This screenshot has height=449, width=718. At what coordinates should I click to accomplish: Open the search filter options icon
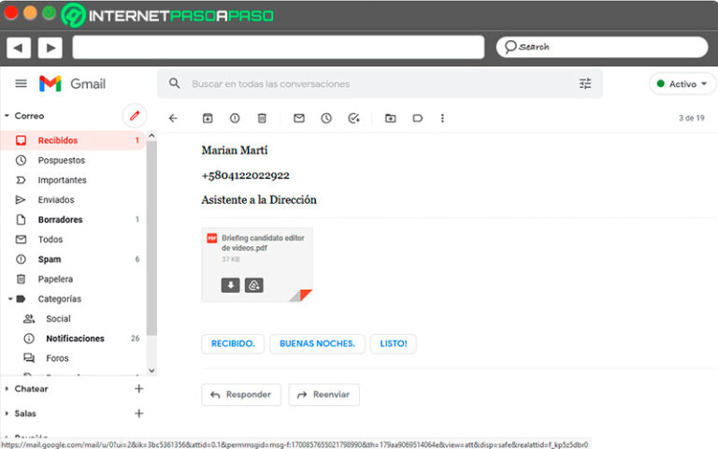tap(584, 83)
